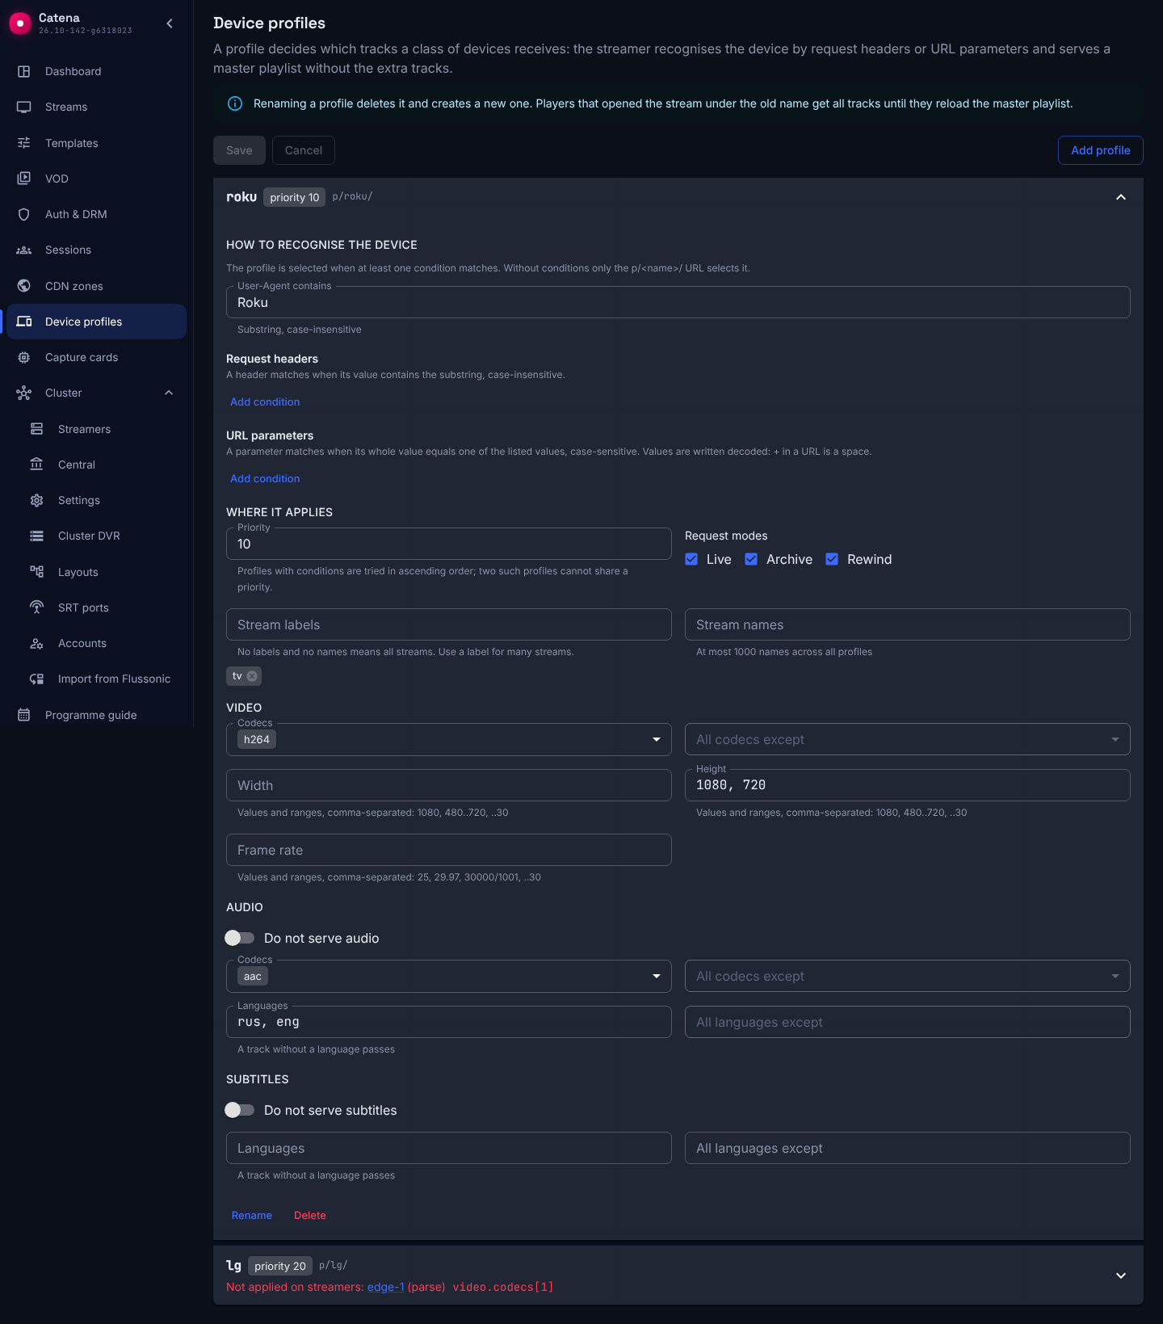Collapse the Cluster menu group

click(169, 393)
